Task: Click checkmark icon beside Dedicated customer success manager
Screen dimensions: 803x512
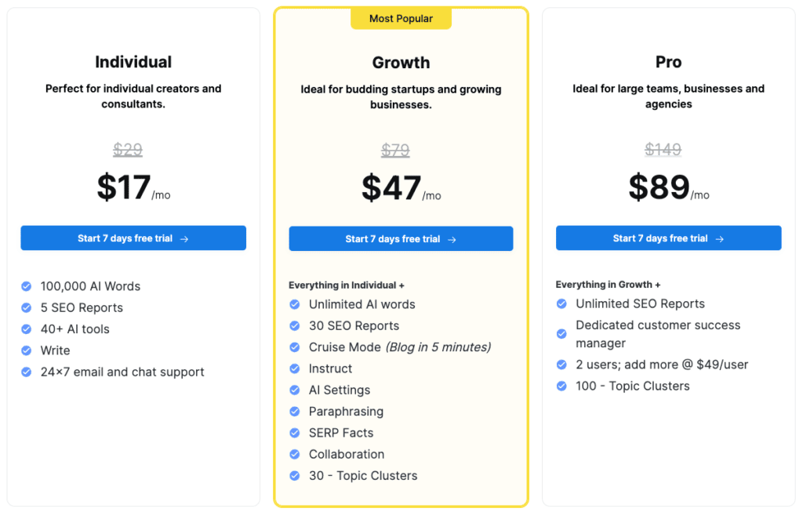Action: [x=561, y=334]
